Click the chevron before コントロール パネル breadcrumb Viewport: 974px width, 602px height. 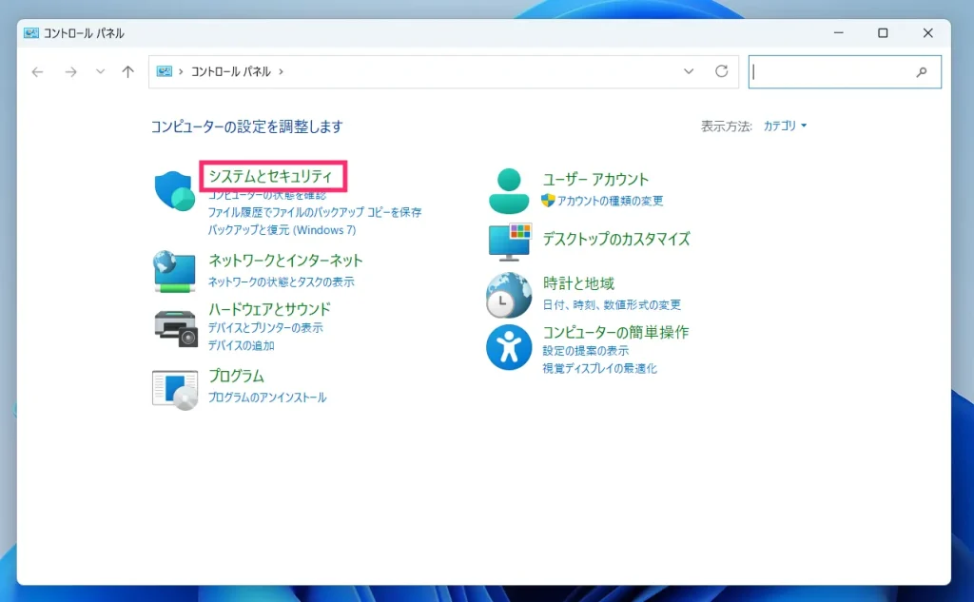(181, 71)
